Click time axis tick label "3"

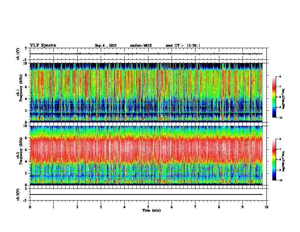[x=101, y=207]
